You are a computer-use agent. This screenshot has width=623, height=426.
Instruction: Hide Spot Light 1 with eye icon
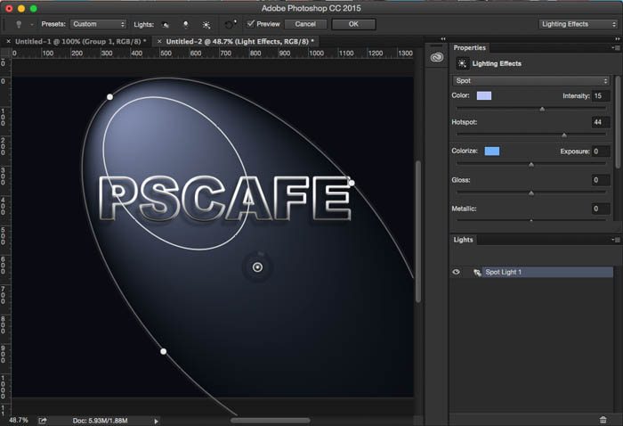coord(456,272)
